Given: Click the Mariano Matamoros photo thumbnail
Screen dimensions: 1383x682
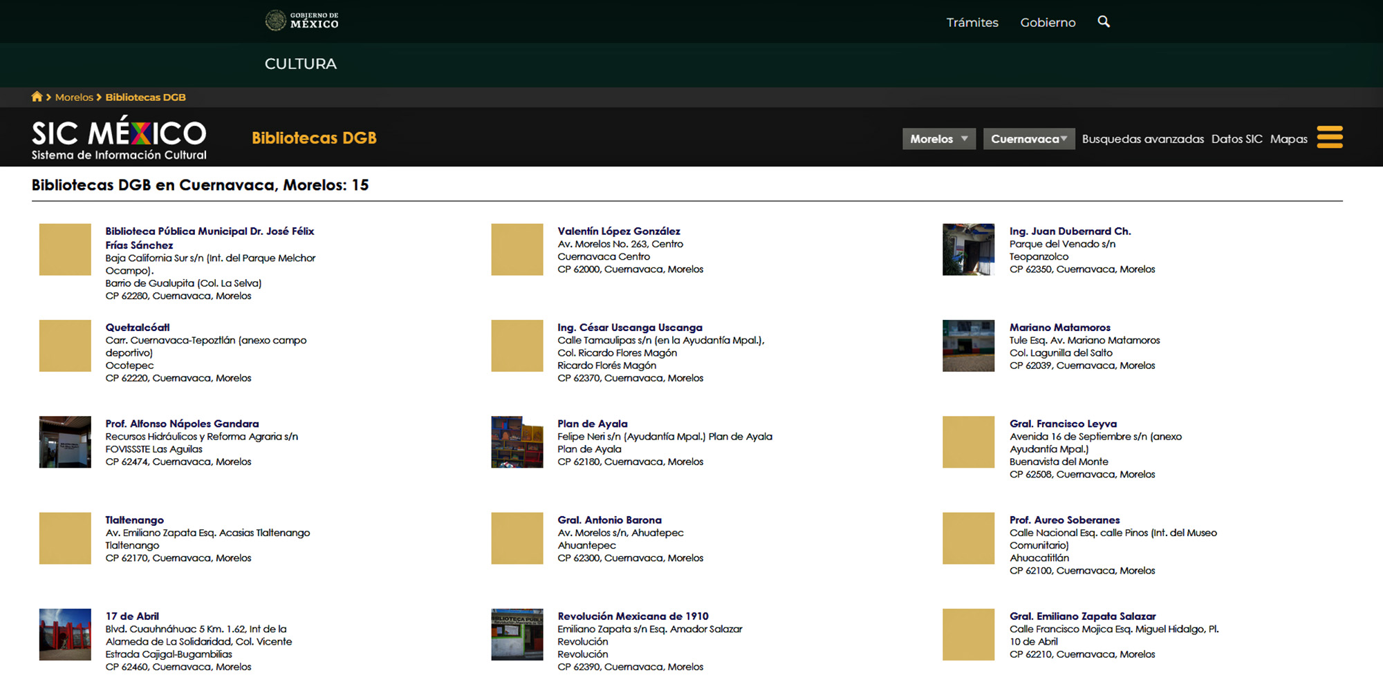Looking at the screenshot, I should pos(968,345).
